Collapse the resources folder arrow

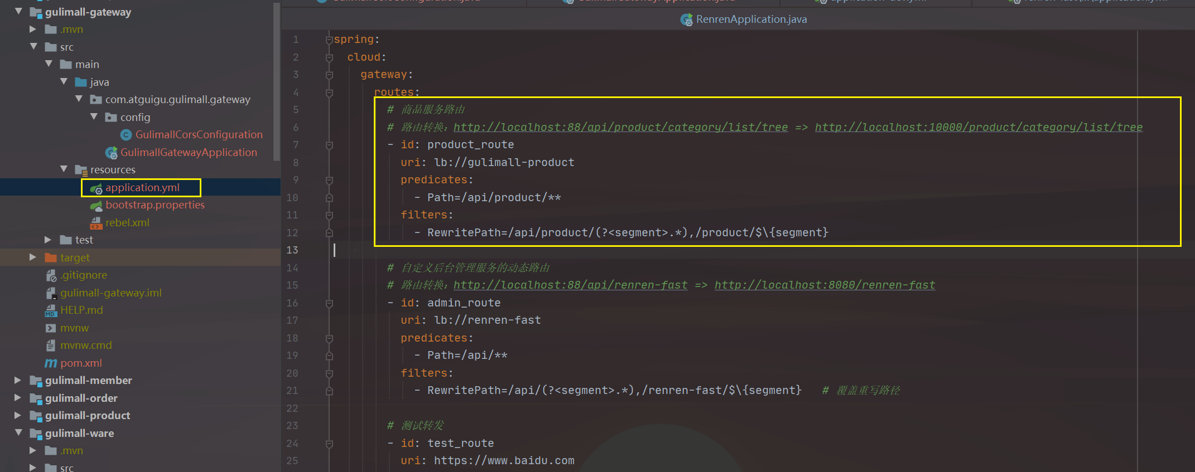coord(64,169)
